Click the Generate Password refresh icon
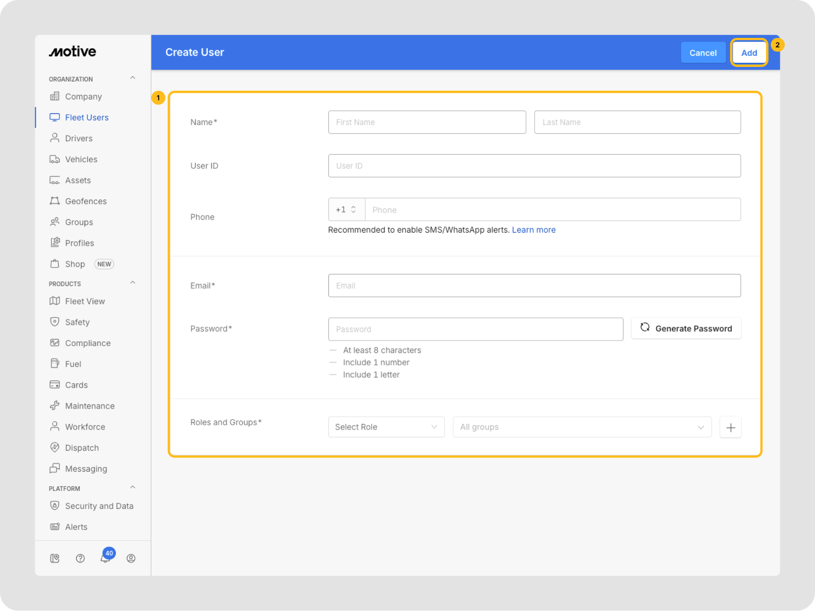 (645, 327)
